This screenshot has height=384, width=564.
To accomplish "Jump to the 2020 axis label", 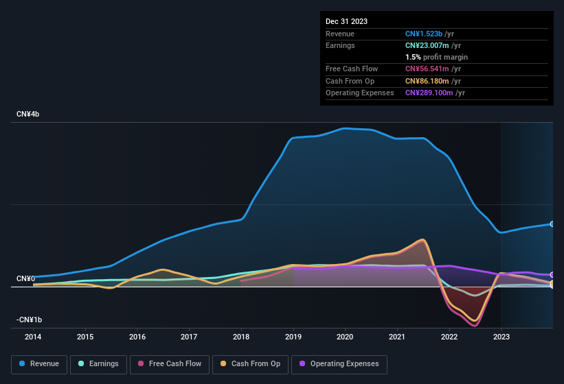I will click(x=345, y=337).
